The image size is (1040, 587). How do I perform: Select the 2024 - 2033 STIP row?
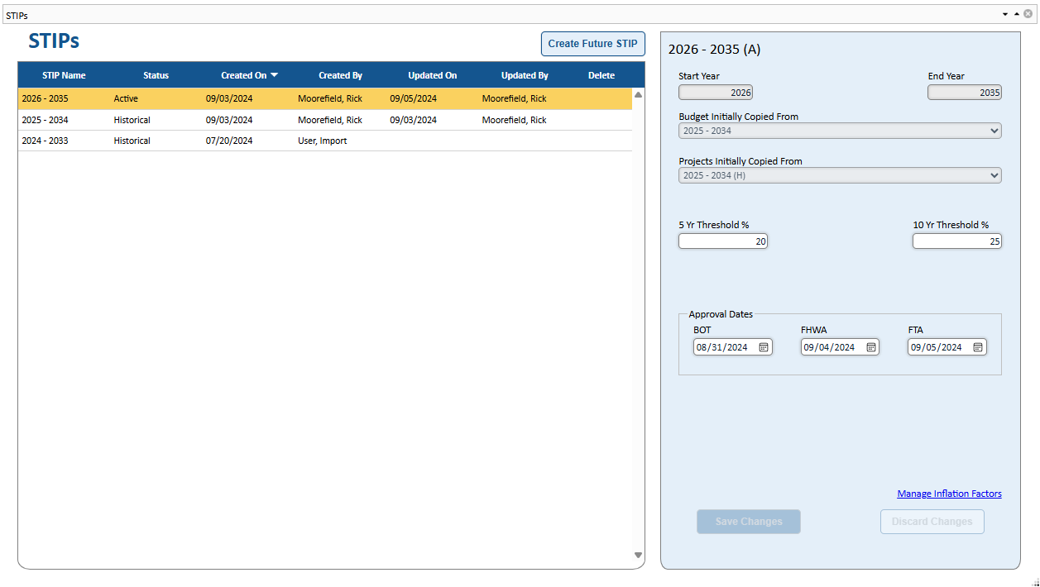point(325,141)
